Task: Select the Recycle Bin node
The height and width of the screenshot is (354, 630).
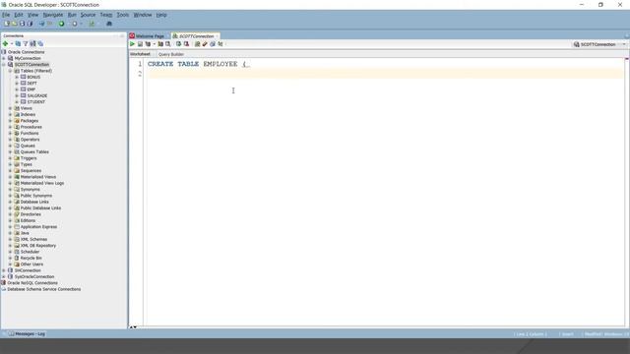Action: 31,258
